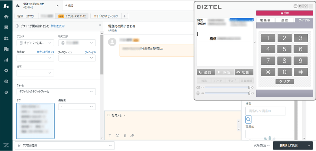316x151 pixels.
Task: Open BIZTEL settings gear icon
Action: [300, 6]
